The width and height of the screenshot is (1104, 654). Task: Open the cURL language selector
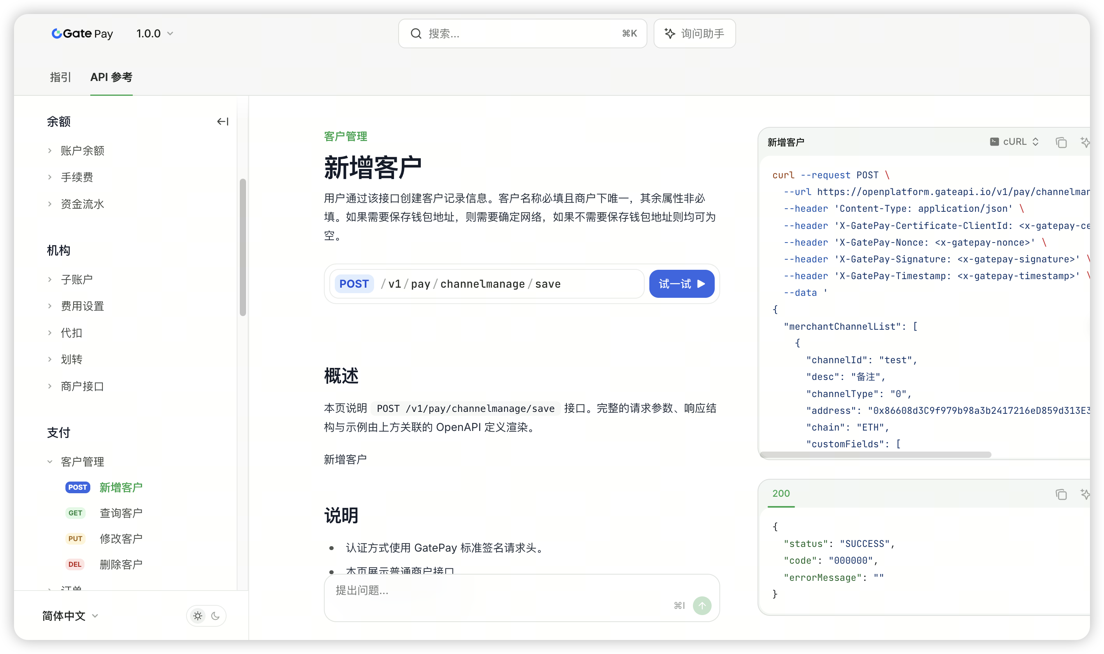pos(1014,142)
